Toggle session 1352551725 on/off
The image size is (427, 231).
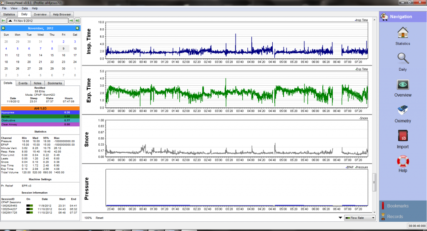point(30,213)
